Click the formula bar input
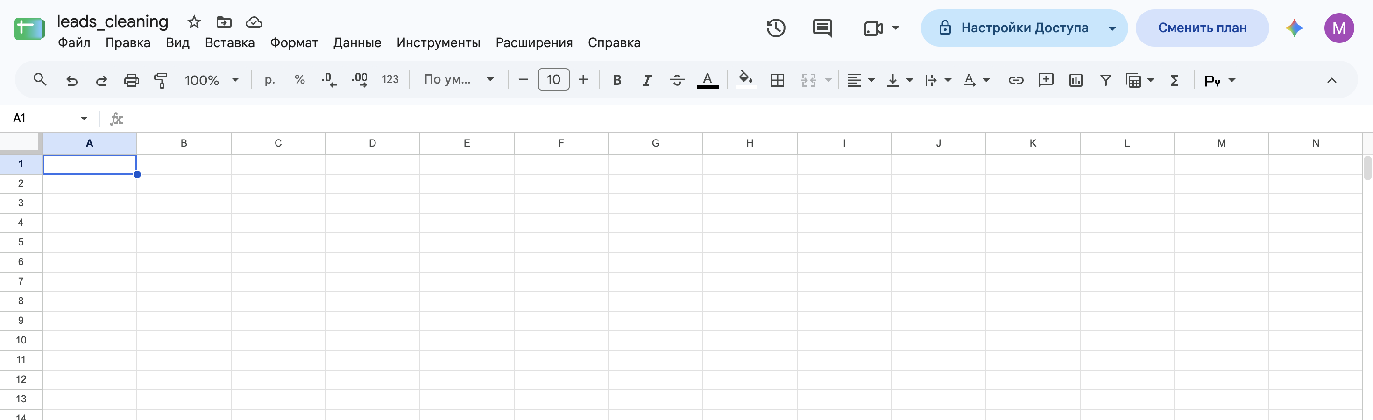This screenshot has width=1373, height=420. coord(746,118)
